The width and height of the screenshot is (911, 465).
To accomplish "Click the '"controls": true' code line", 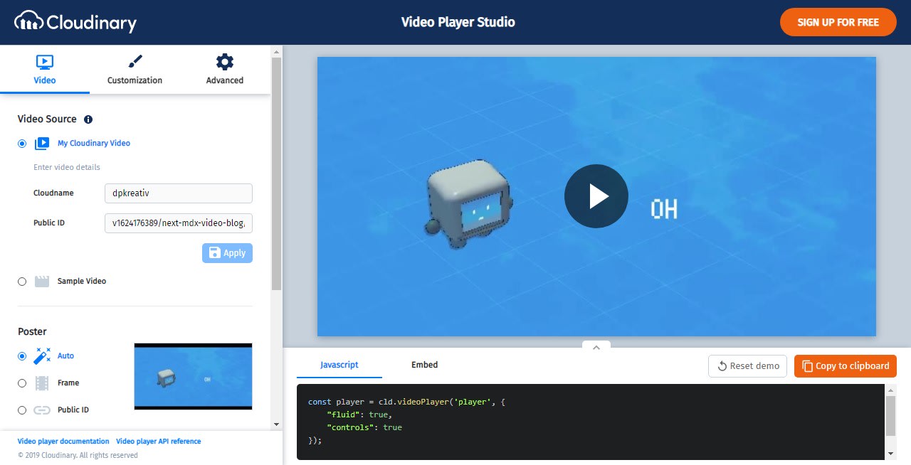I will (x=364, y=428).
